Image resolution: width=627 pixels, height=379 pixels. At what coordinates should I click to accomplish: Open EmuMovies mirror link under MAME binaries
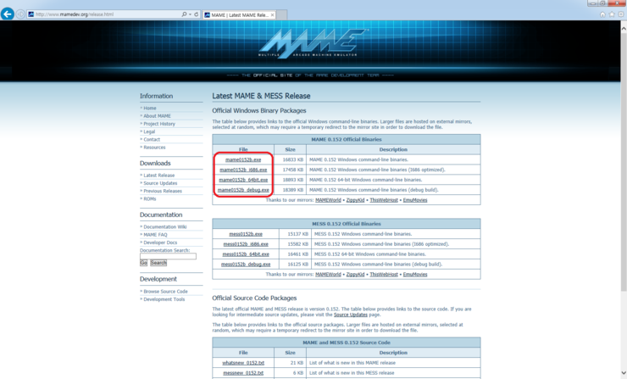coord(415,200)
